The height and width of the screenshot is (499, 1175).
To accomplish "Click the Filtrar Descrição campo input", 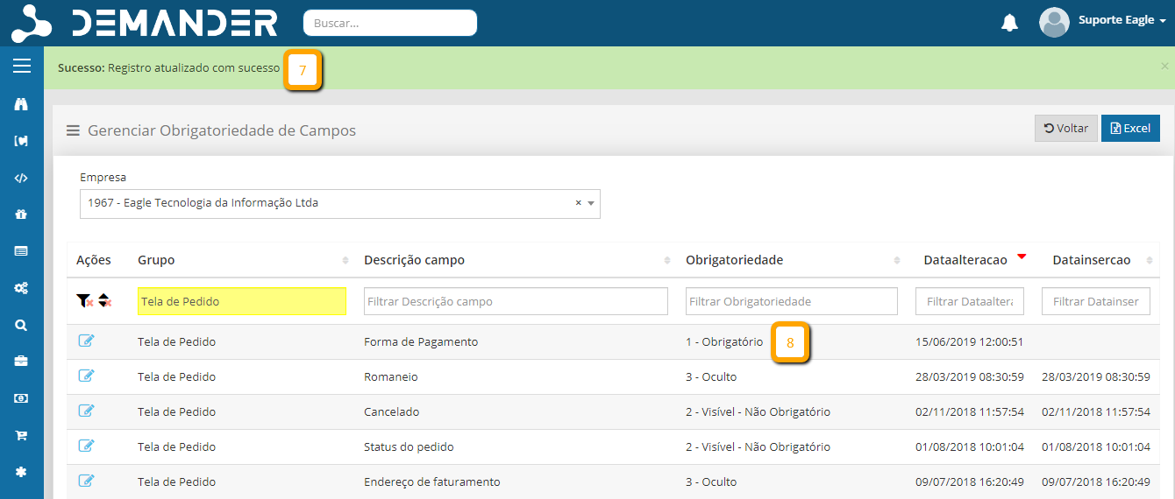I will [516, 301].
